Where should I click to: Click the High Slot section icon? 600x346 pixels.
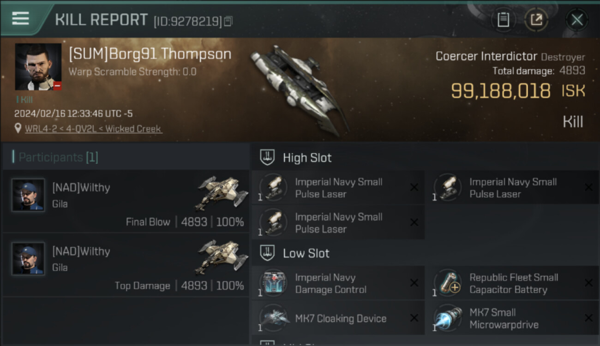coord(268,157)
